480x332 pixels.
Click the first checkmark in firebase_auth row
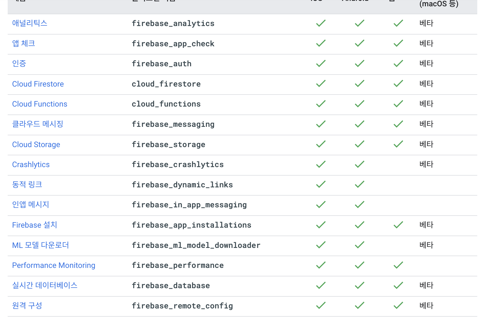pos(321,64)
